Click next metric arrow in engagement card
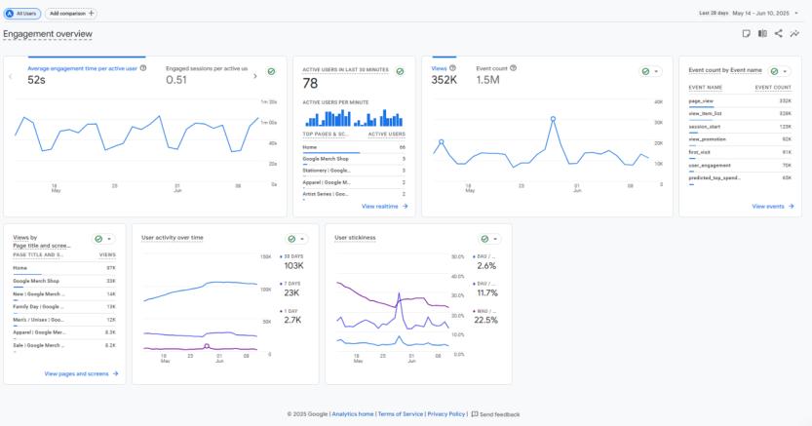 (254, 76)
